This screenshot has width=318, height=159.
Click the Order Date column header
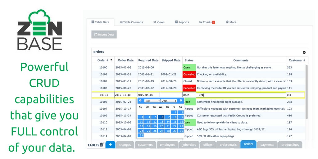(x=126, y=60)
